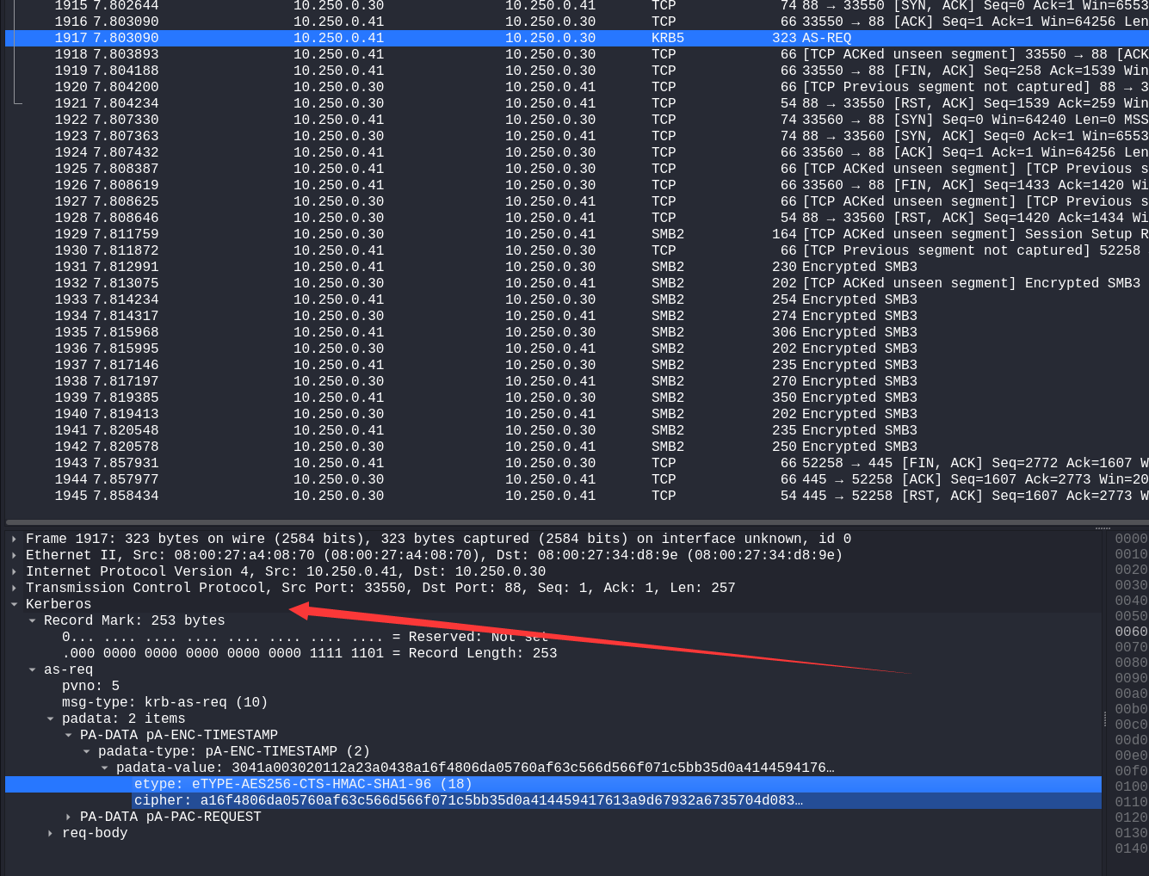Select packet 1924 ACK row
This screenshot has width=1149, height=876.
click(577, 152)
